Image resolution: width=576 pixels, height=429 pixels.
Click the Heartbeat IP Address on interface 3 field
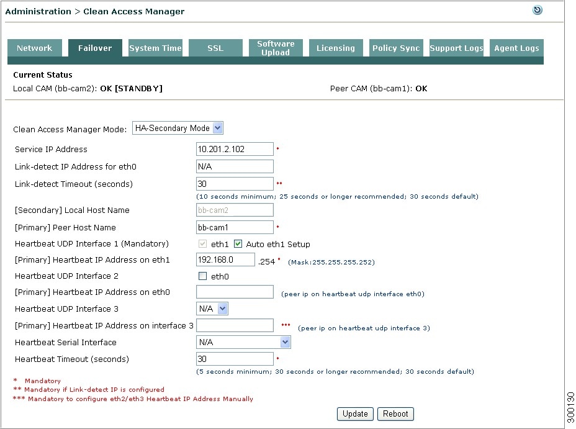point(235,325)
